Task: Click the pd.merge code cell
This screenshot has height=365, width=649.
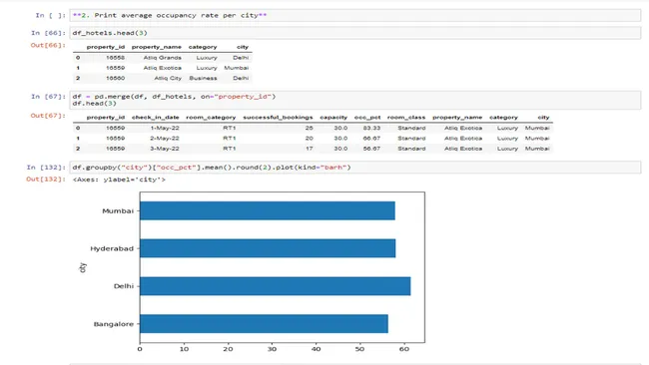Action: 355,100
